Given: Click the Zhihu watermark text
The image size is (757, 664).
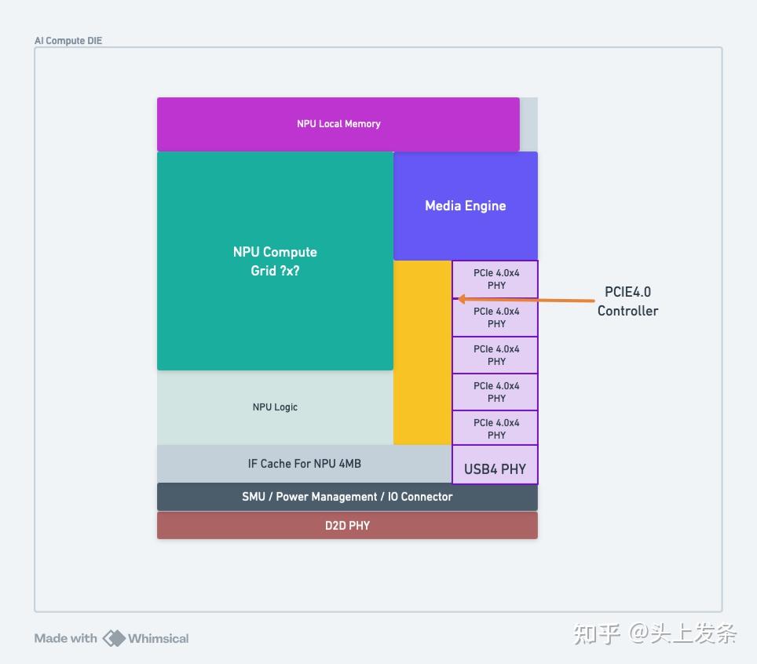Looking at the screenshot, I should tap(655, 633).
